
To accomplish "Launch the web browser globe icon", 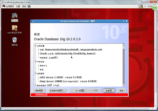I will click(29, 7).
